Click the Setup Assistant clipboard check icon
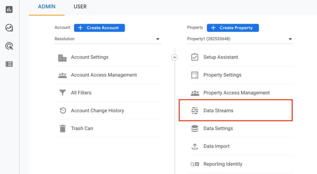This screenshot has height=174, width=317. pyautogui.click(x=195, y=57)
